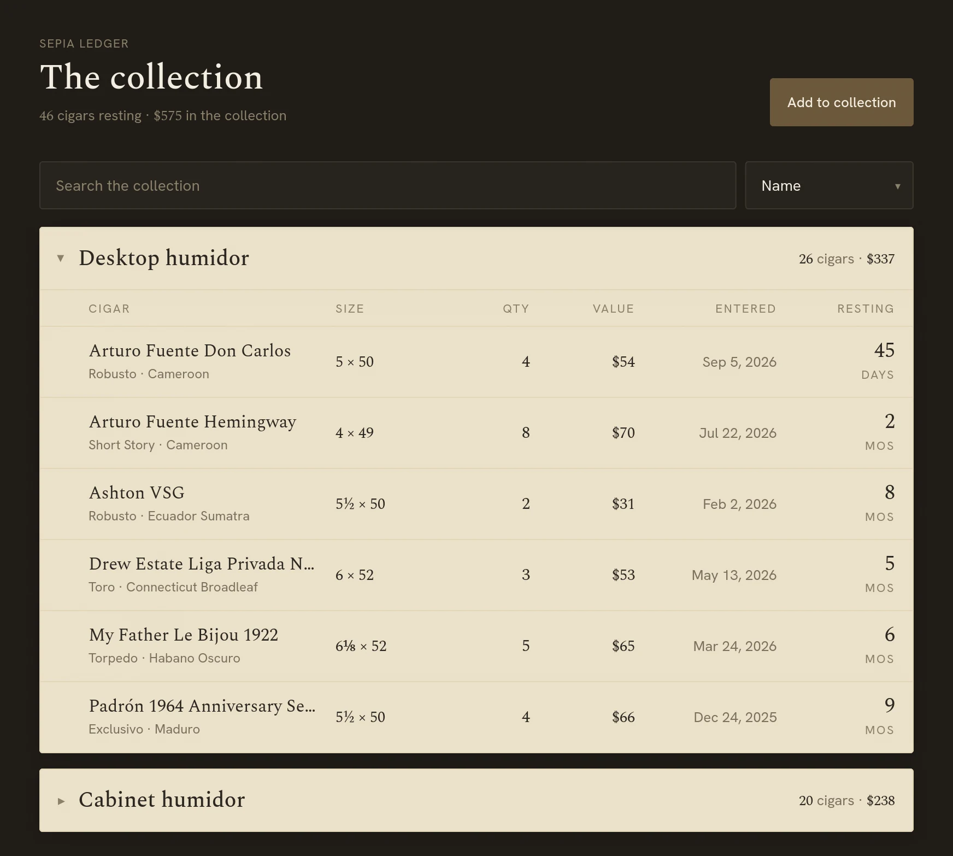Click quantity 8 in the Hemingway row
This screenshot has height=856, width=953.
(x=526, y=433)
